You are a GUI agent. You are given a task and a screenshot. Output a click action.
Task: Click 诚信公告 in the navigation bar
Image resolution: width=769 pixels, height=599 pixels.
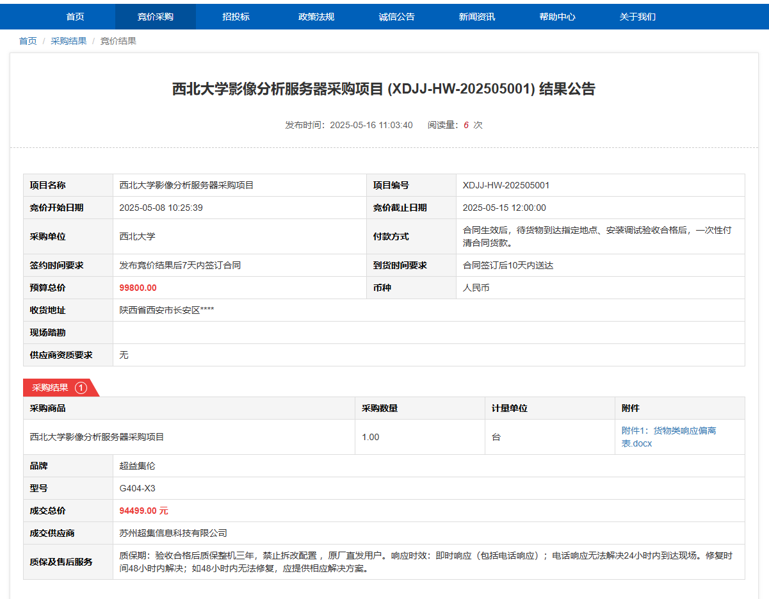pos(396,17)
